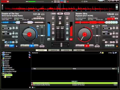Double loop length on right deck

(113, 42)
